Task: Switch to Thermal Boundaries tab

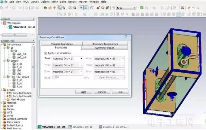Action: coord(61,44)
